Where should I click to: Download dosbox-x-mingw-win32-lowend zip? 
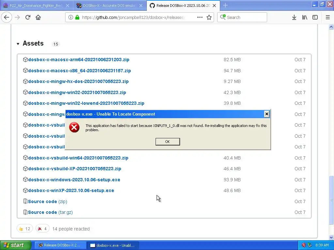(x=86, y=103)
